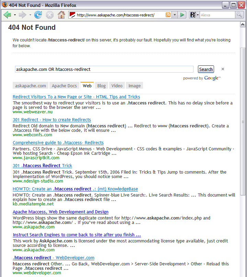
Task: Open the Alexa search engine selector
Action: (194, 15)
